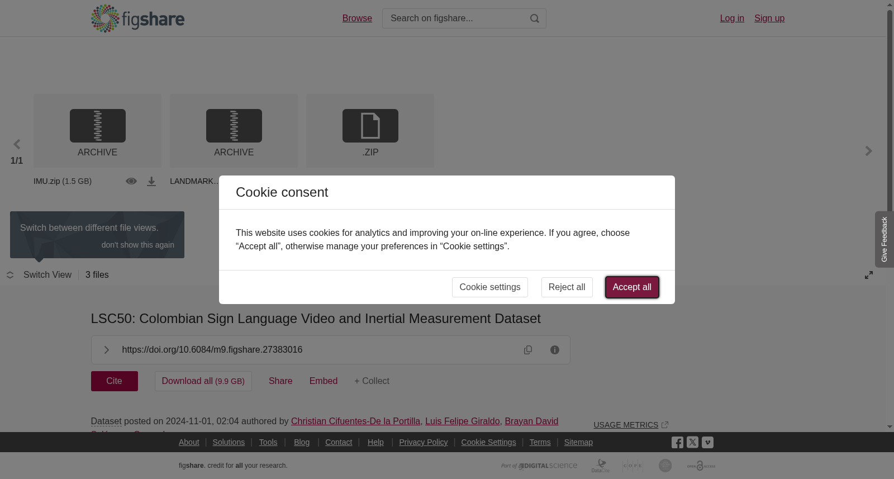The width and height of the screenshot is (894, 479).
Task: Click the COPE logo
Action: pyautogui.click(x=633, y=466)
